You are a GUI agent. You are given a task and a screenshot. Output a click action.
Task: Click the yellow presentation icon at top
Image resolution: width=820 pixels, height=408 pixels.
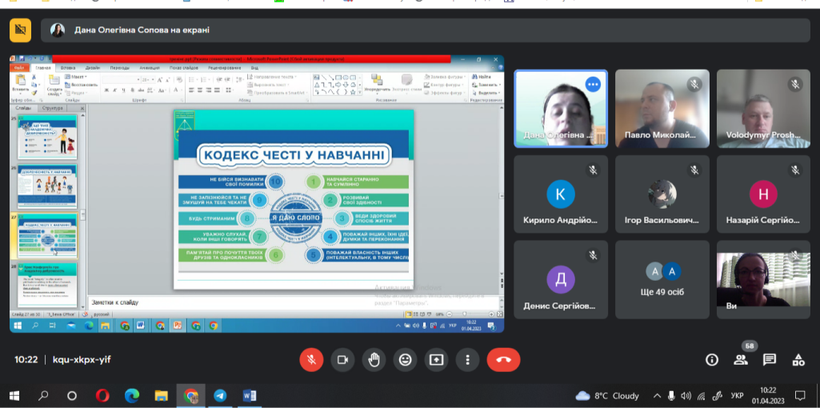(20, 30)
